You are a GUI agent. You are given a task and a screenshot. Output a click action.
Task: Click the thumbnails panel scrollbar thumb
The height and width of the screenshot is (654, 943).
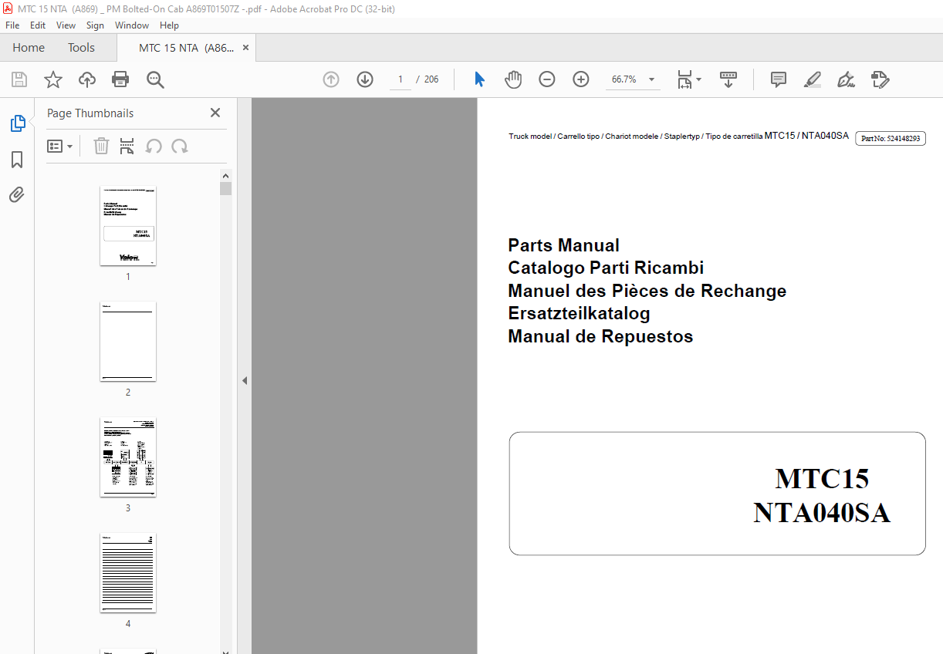pyautogui.click(x=226, y=189)
